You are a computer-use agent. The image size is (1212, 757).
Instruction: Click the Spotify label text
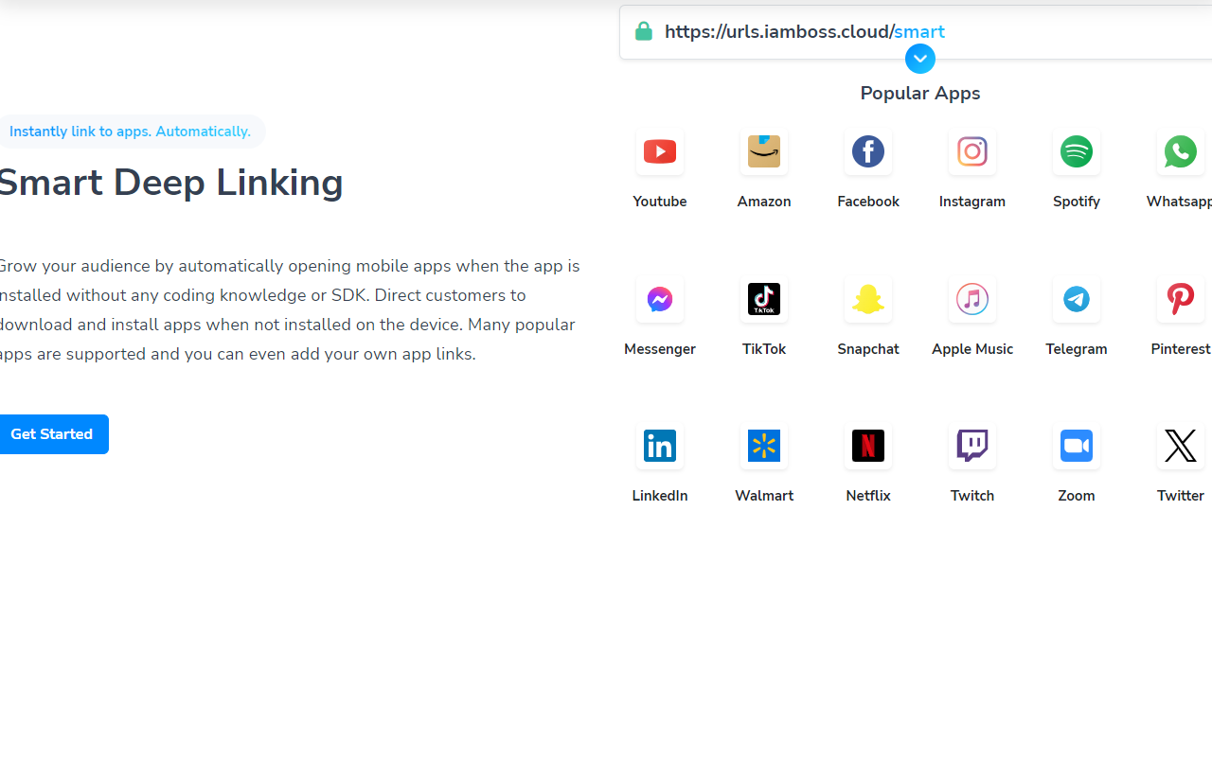point(1077,202)
